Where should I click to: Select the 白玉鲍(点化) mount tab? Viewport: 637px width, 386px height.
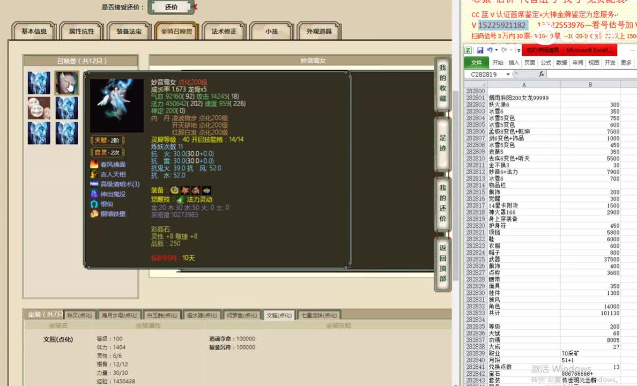coord(162,315)
